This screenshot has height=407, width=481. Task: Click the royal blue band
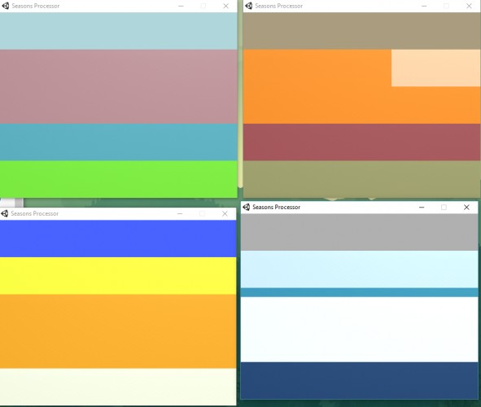pyautogui.click(x=118, y=239)
